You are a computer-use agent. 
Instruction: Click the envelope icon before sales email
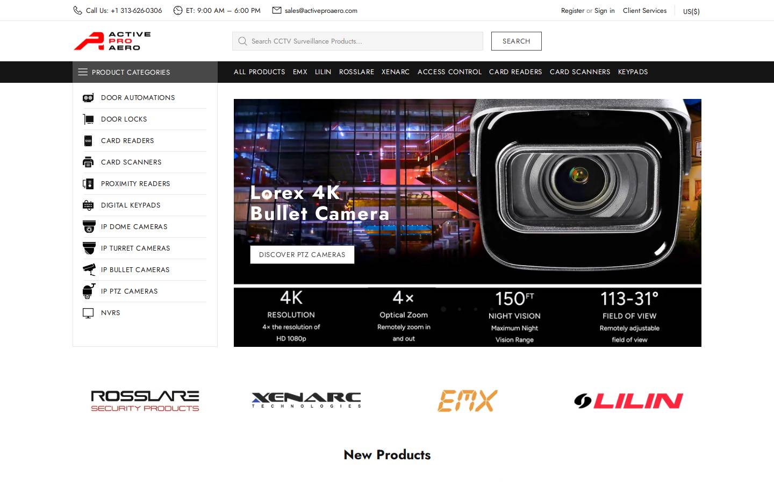277,10
